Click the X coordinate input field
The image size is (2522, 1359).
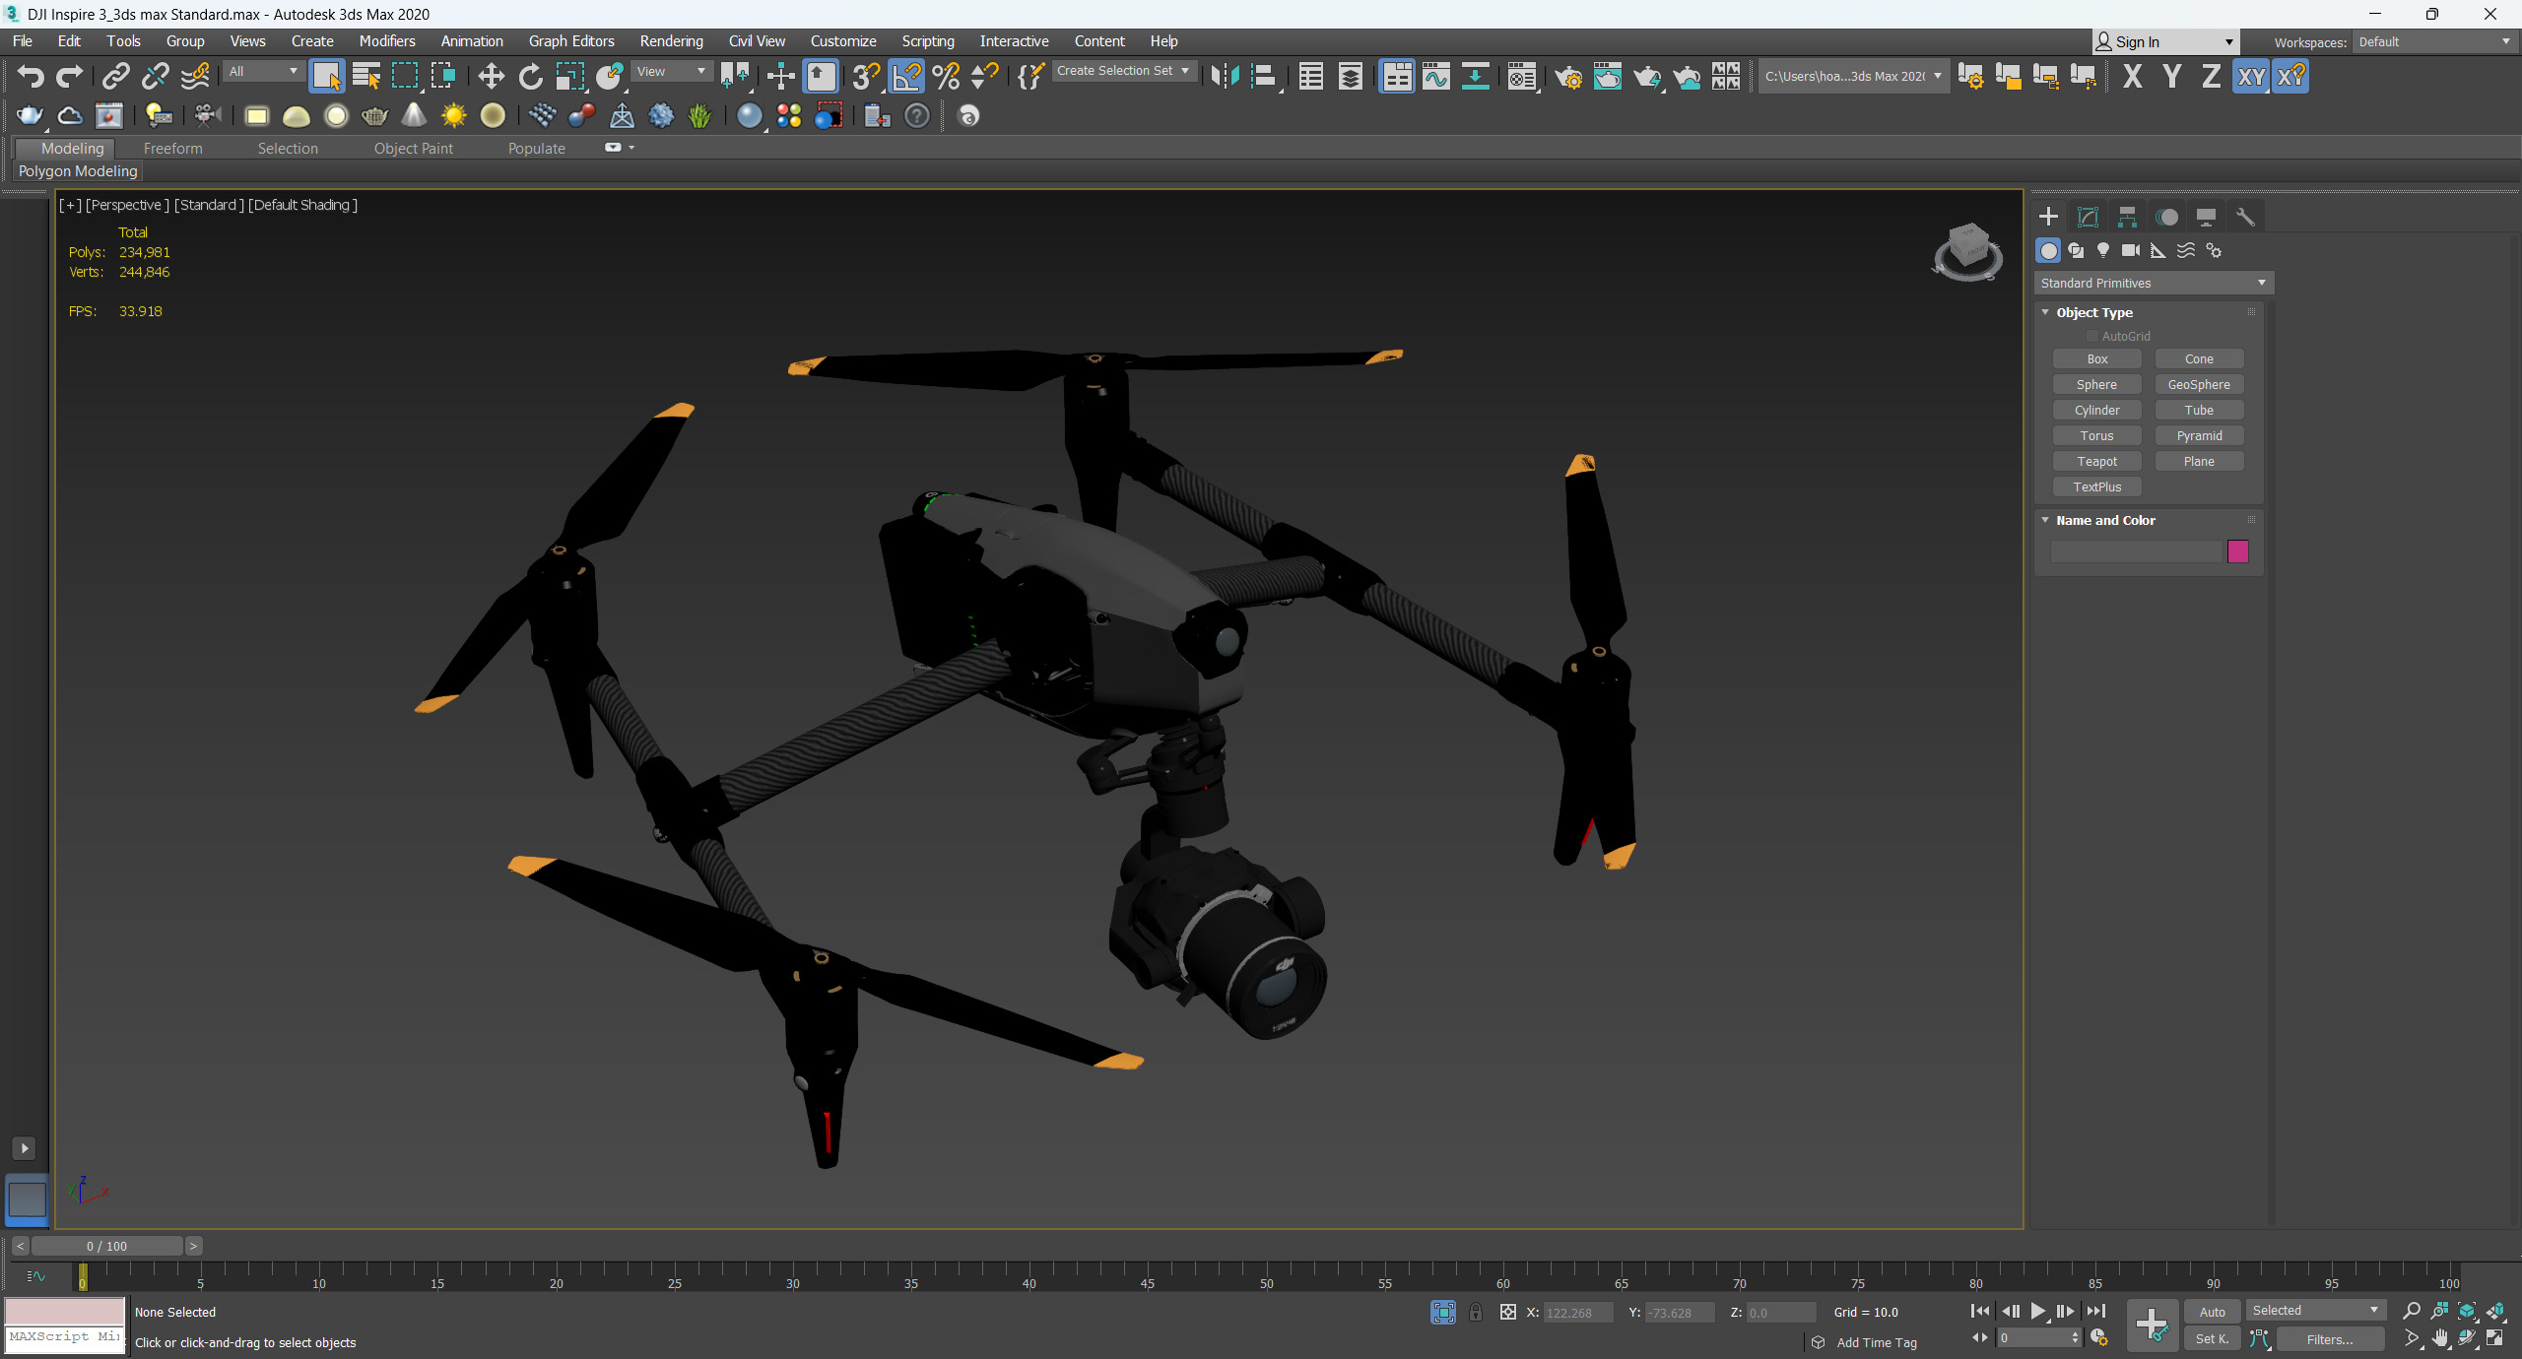[1578, 1313]
